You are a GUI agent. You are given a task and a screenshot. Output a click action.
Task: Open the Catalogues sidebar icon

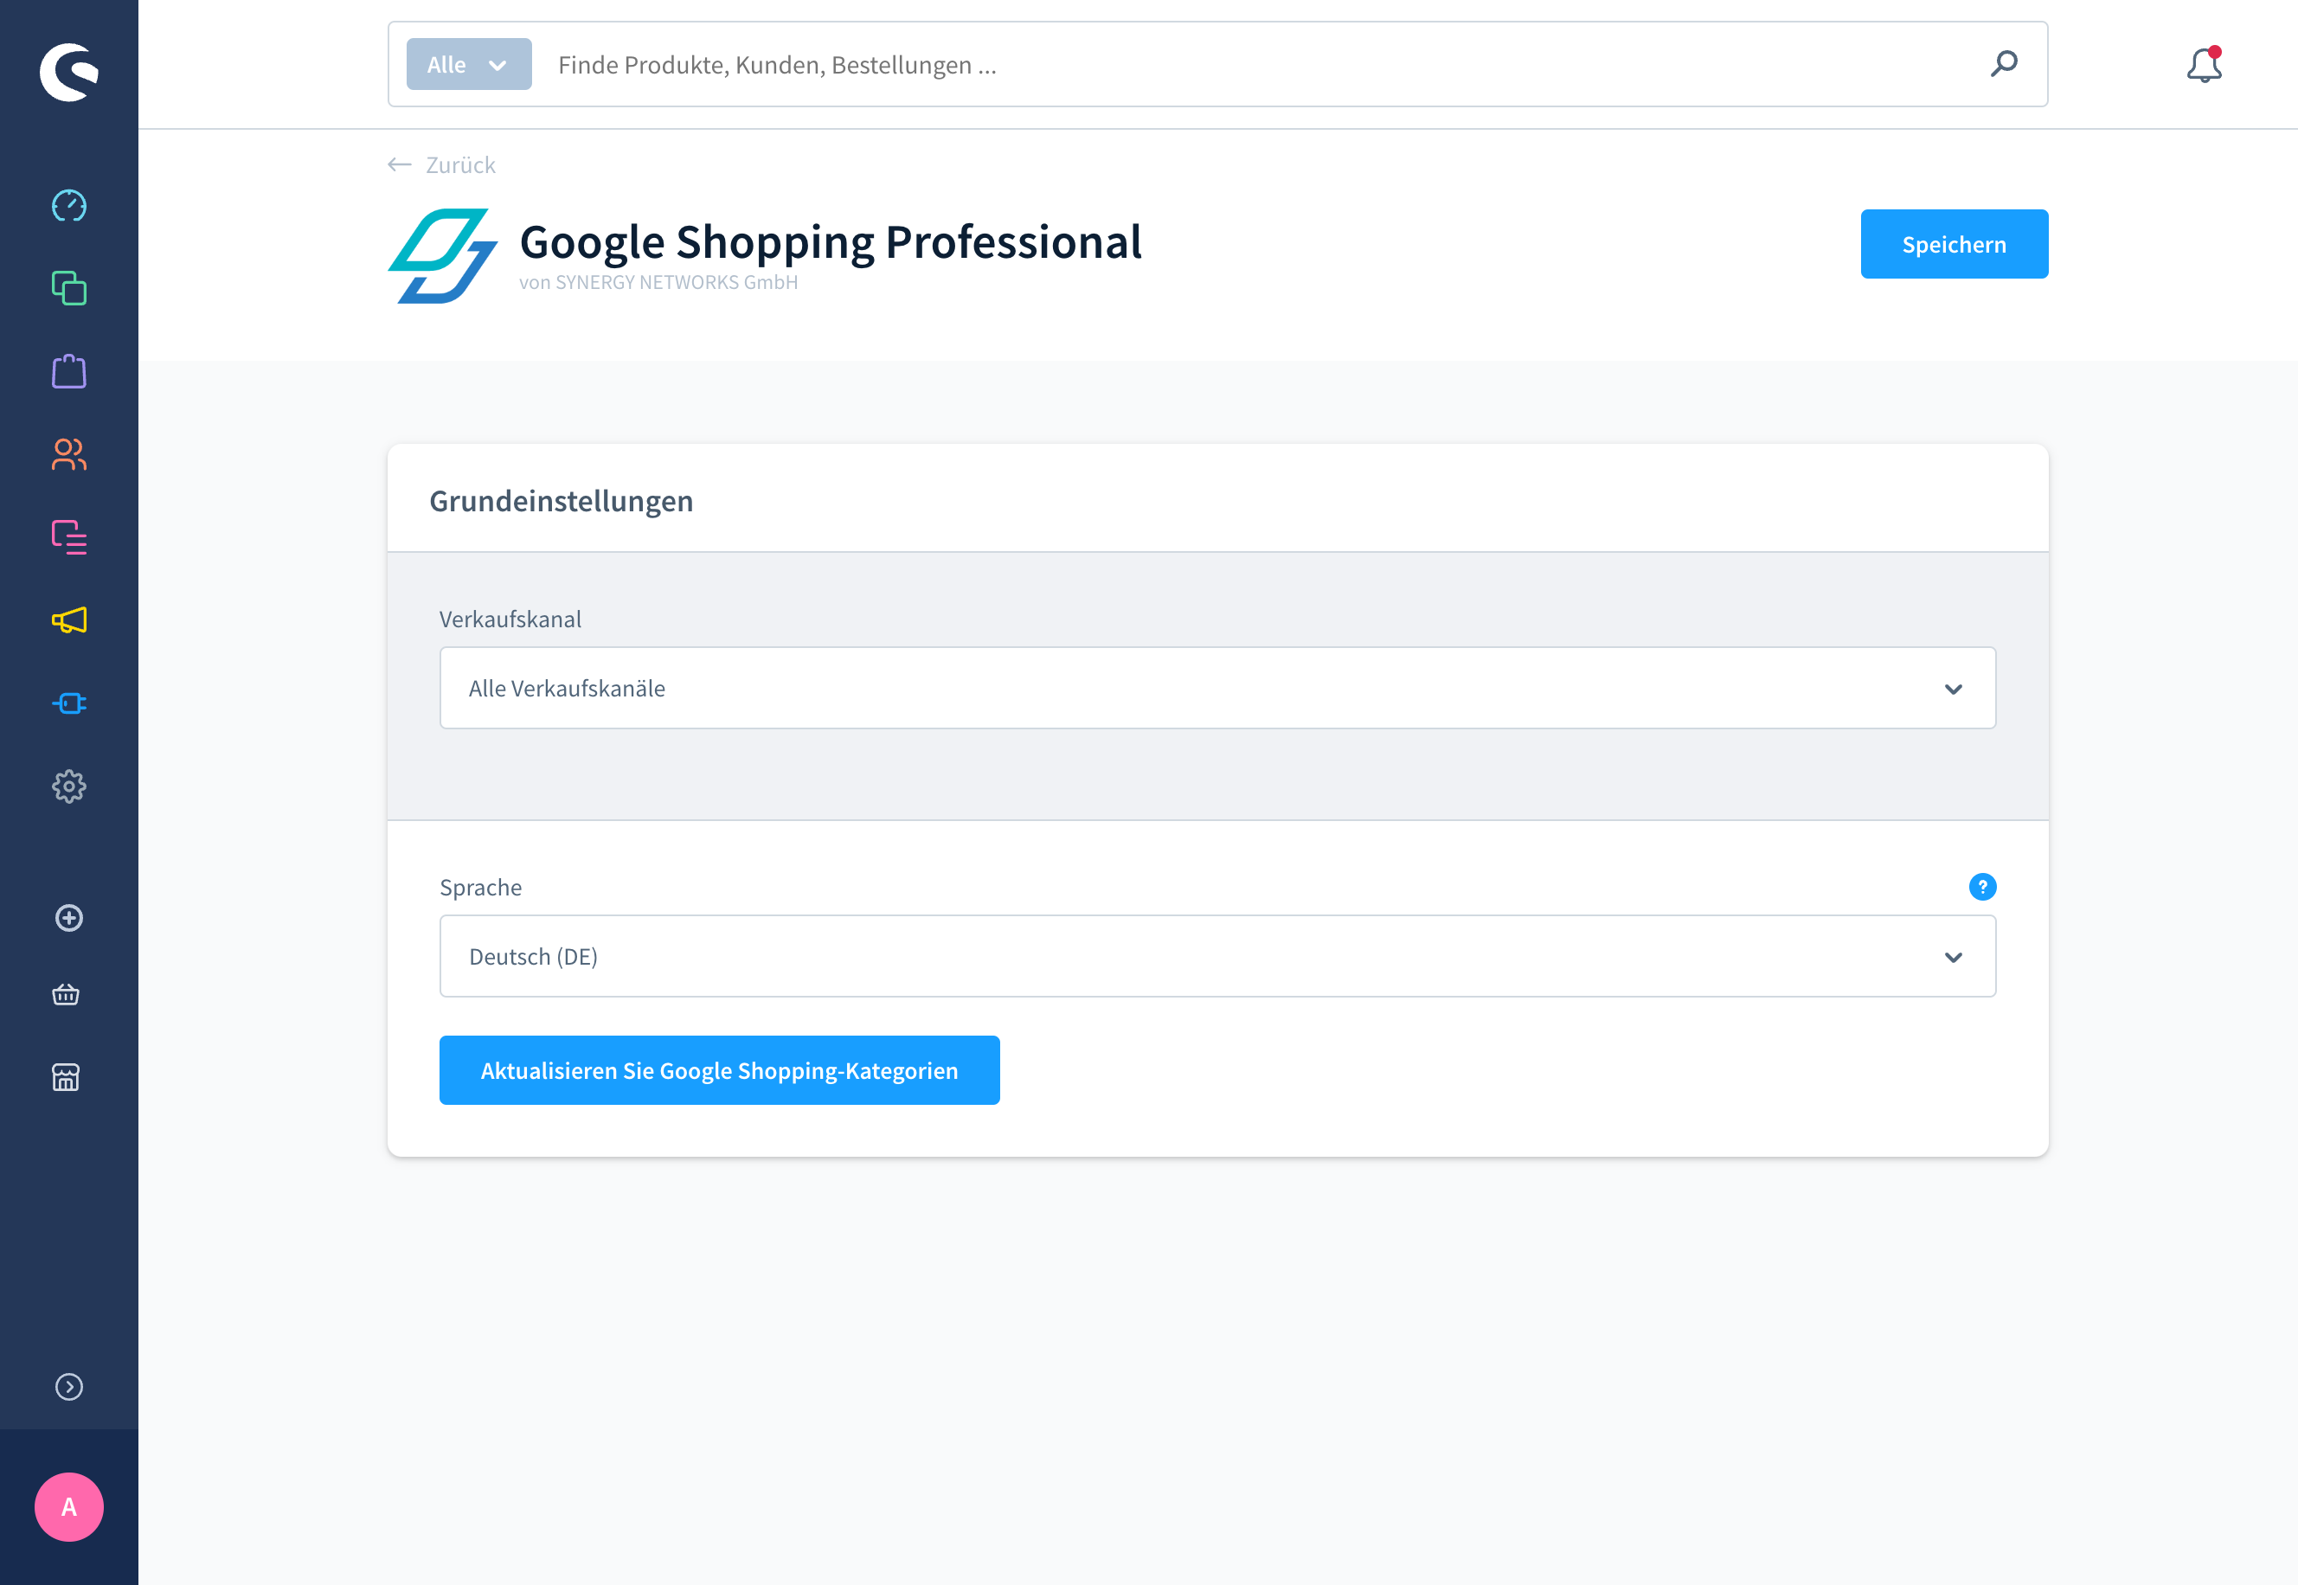[68, 288]
